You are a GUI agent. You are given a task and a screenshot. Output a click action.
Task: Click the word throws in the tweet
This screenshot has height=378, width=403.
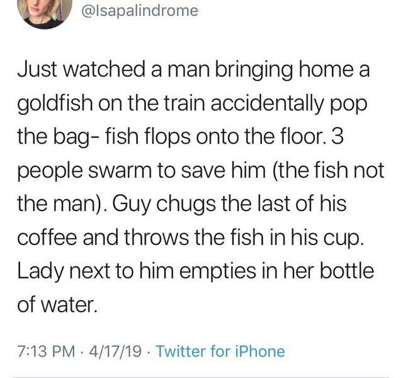click(157, 237)
